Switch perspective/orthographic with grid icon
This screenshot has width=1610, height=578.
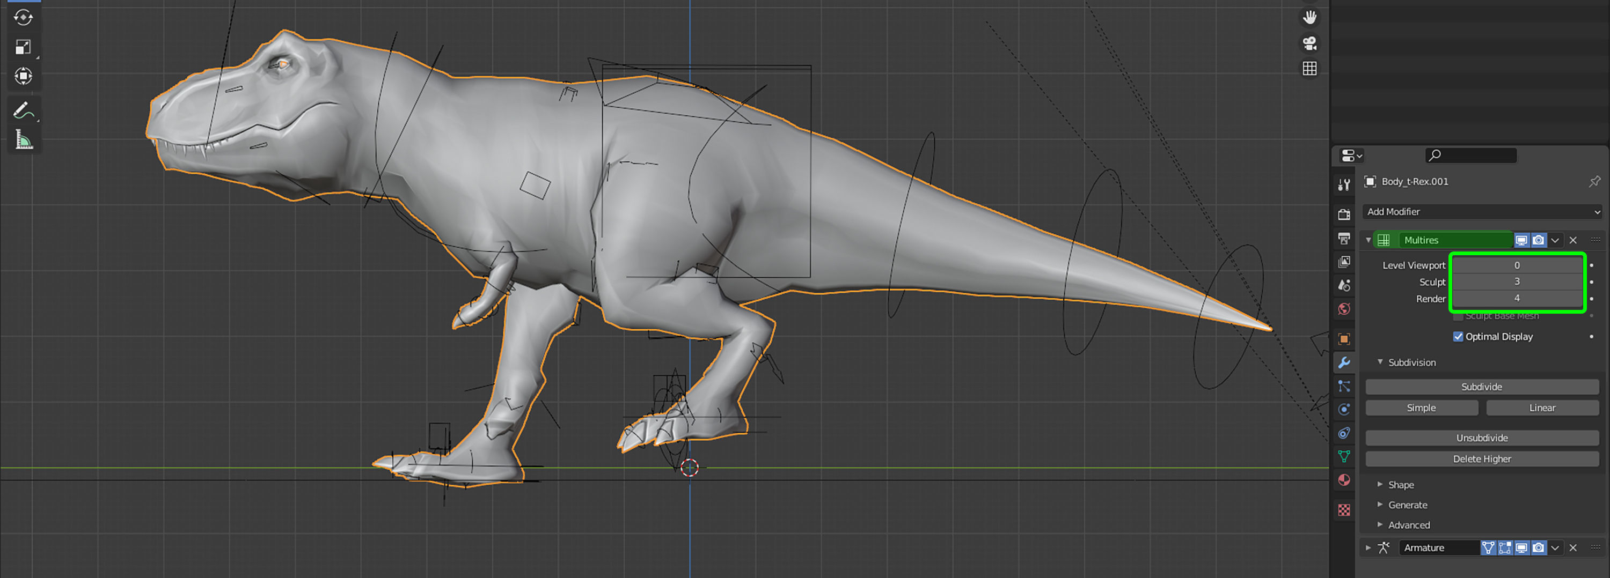(1309, 68)
